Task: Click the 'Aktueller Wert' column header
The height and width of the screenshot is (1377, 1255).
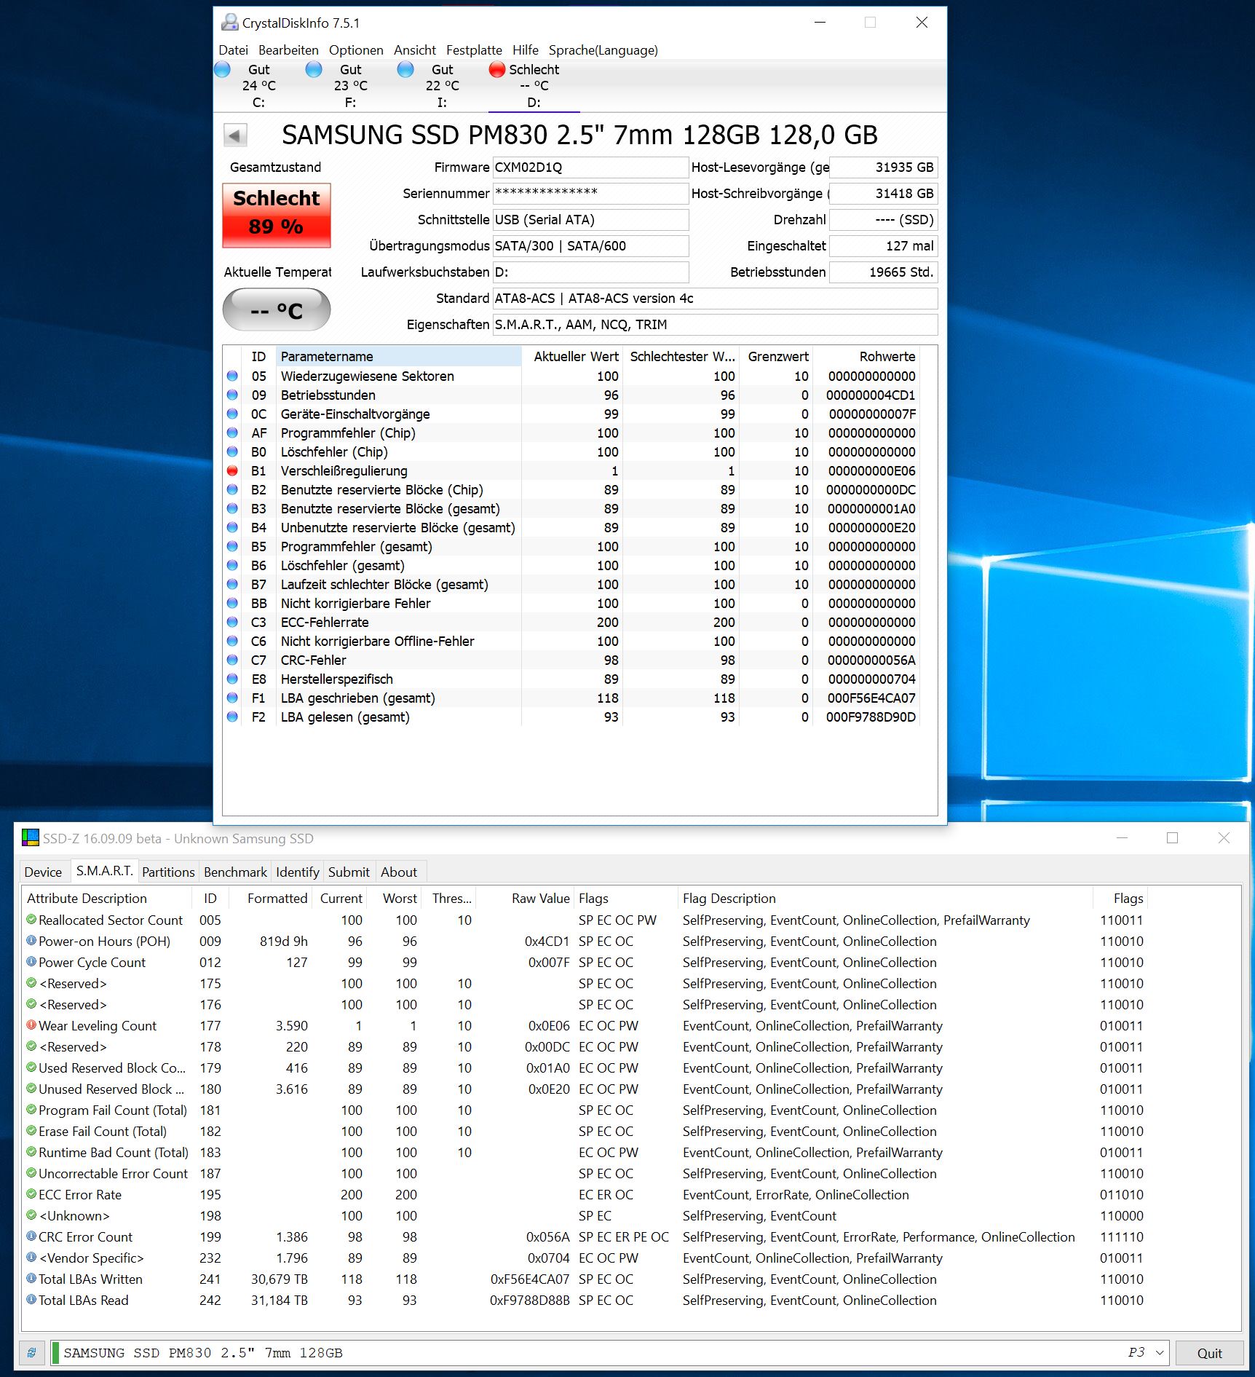Action: pyautogui.click(x=573, y=356)
